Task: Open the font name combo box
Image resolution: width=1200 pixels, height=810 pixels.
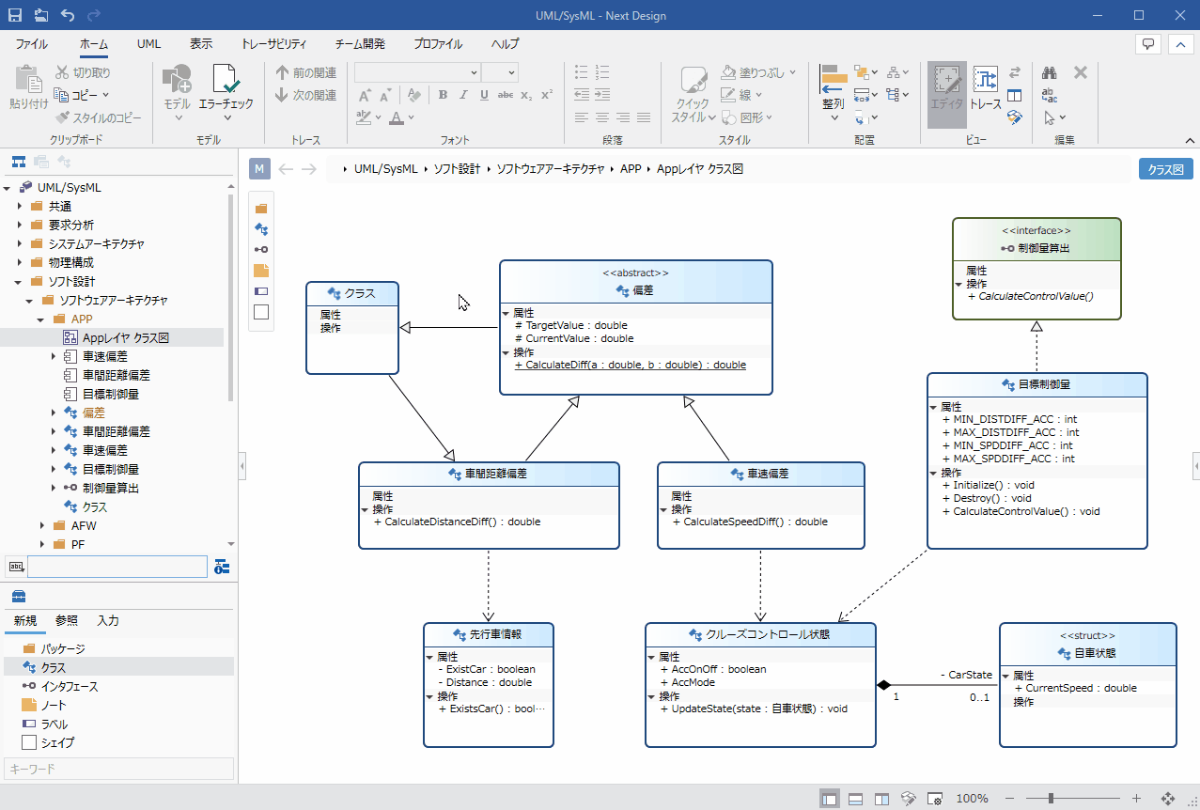Action: coord(417,72)
